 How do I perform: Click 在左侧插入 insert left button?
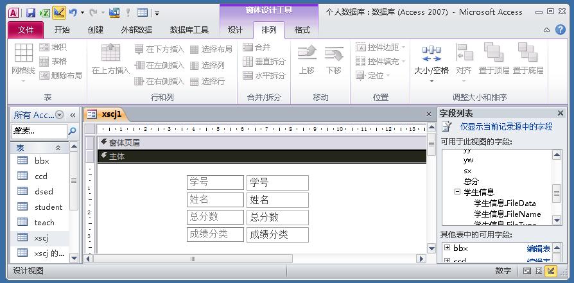click(x=159, y=65)
